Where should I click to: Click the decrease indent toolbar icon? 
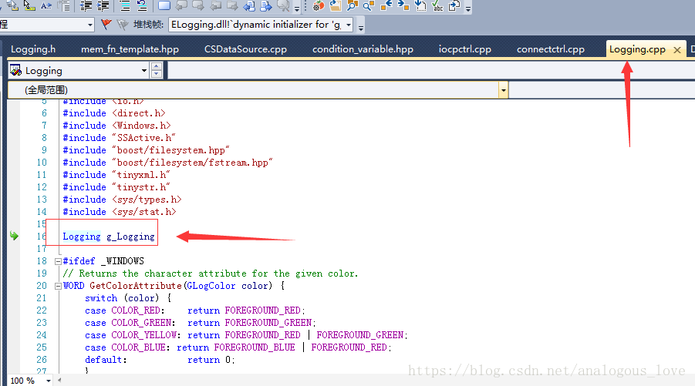click(x=86, y=5)
